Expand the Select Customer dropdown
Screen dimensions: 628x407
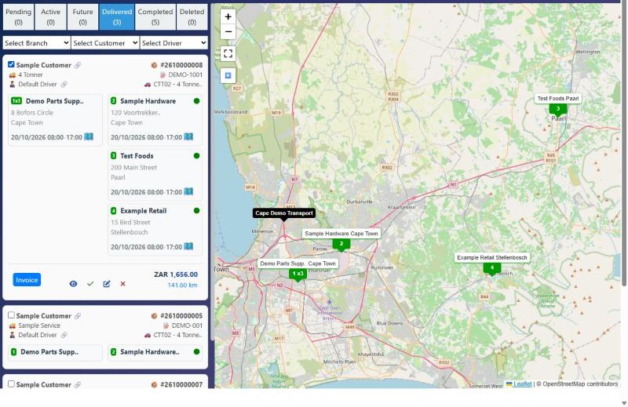coord(105,43)
